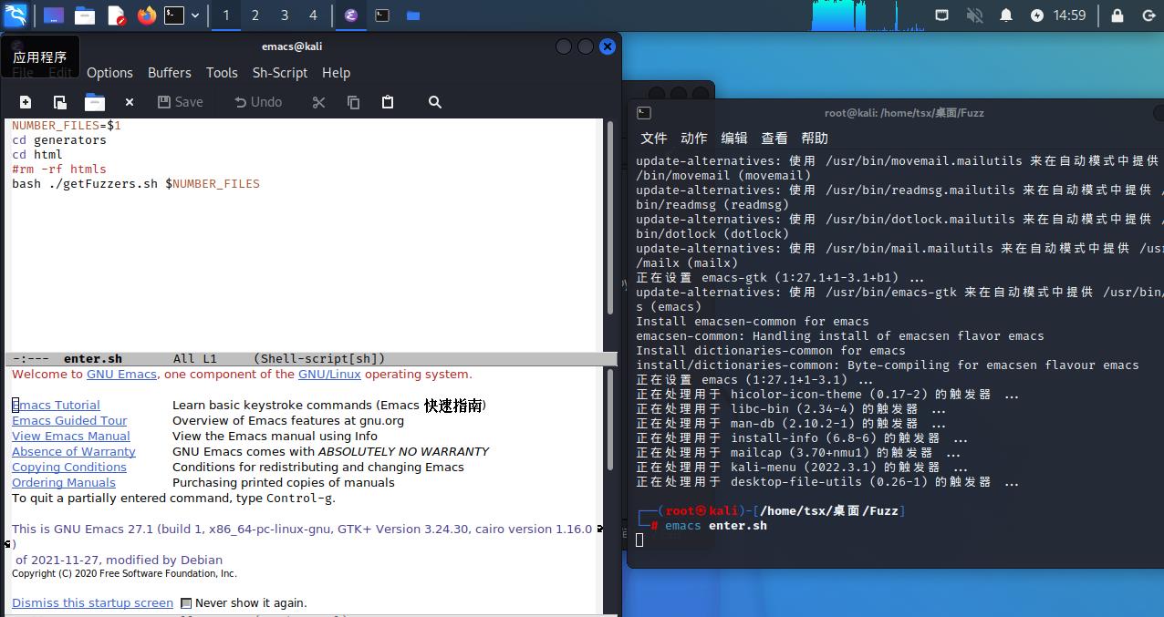The width and height of the screenshot is (1164, 617).
Task: Open the Copying Conditions link
Action: pos(69,467)
